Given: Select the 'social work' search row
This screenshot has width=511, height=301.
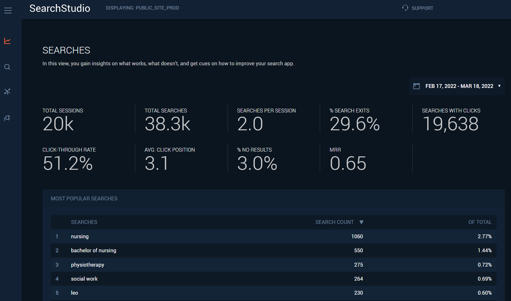Looking at the screenshot, I should (84, 279).
